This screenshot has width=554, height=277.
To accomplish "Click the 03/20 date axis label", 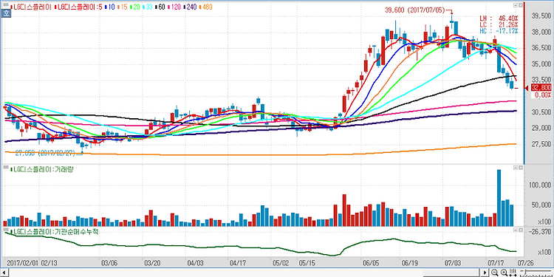I will (x=151, y=263).
